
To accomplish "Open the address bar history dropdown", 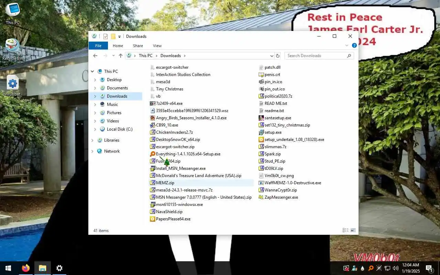I will [272, 56].
